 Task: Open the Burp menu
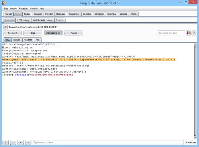[x=6, y=8]
